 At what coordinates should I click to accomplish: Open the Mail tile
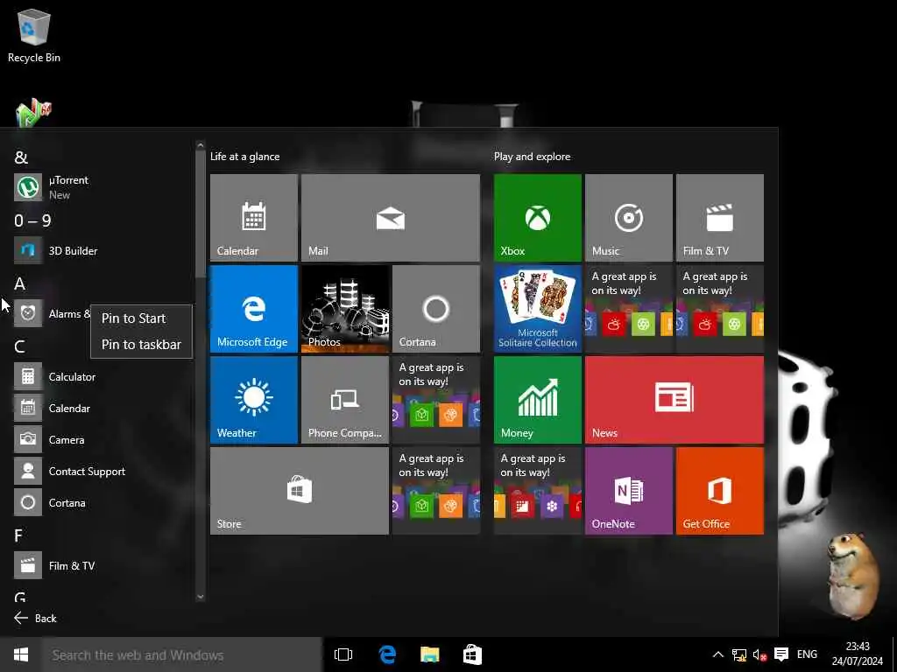click(390, 218)
